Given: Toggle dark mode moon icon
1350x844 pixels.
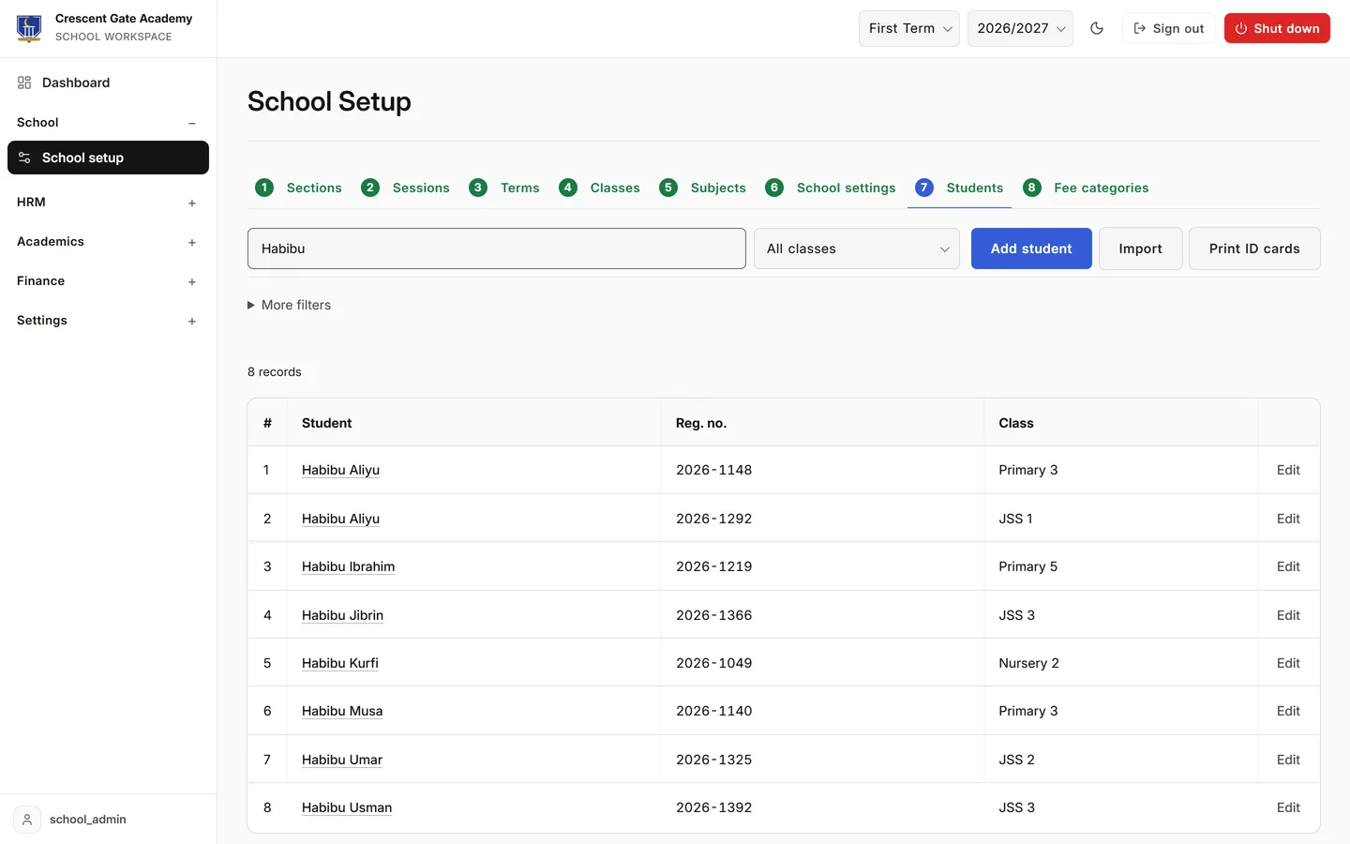Looking at the screenshot, I should coord(1097,28).
